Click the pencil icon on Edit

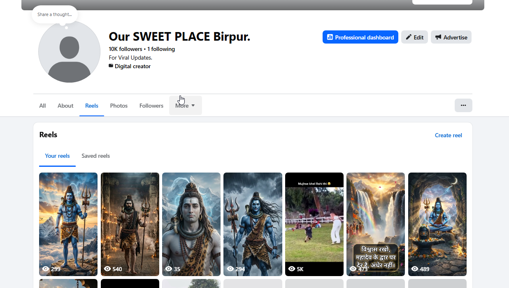point(409,37)
